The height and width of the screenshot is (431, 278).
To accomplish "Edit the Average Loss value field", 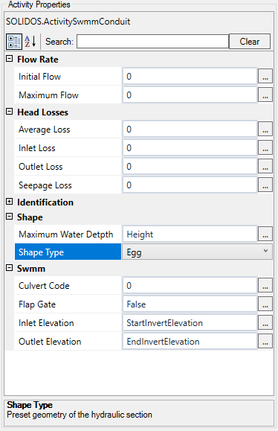I will pos(190,129).
